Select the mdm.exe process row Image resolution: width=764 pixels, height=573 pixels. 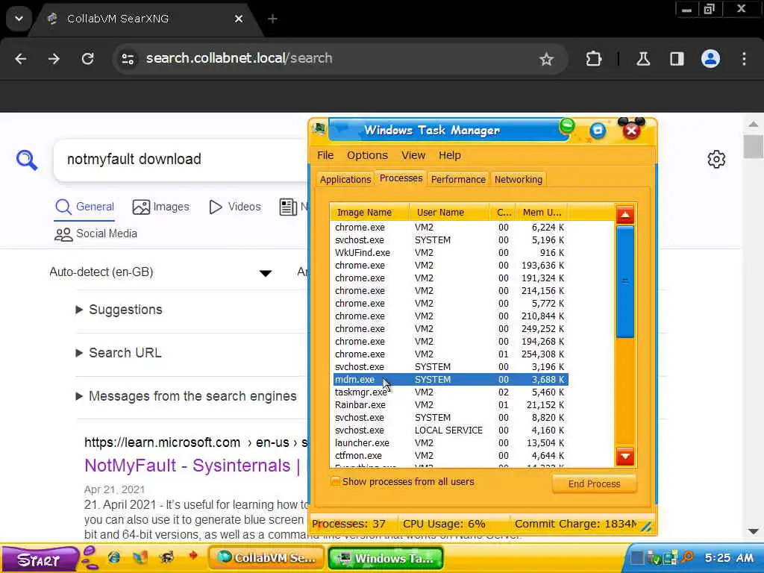(450, 380)
